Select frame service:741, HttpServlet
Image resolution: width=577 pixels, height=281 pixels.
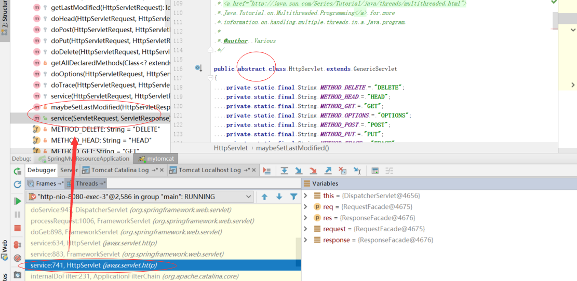[x=163, y=265]
